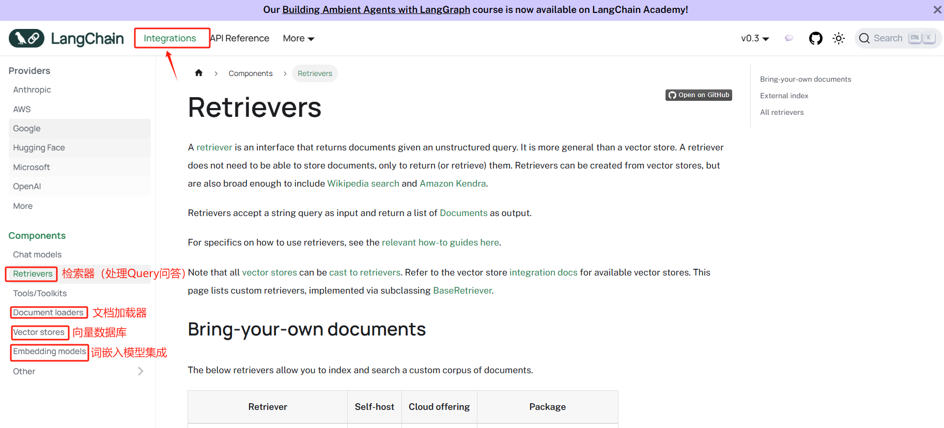Open the Amazon Kendra link

click(x=453, y=184)
